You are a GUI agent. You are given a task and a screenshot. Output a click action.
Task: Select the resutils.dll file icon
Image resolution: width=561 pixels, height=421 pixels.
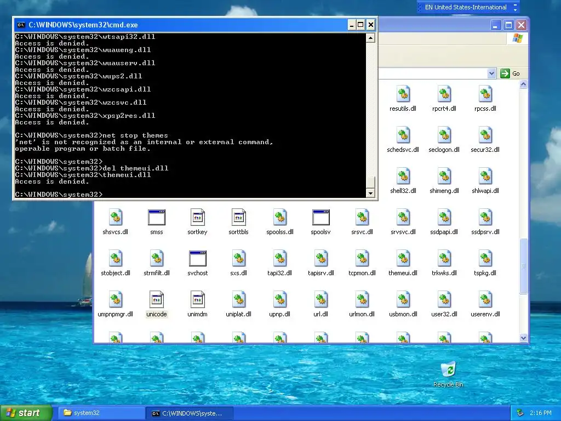403,94
